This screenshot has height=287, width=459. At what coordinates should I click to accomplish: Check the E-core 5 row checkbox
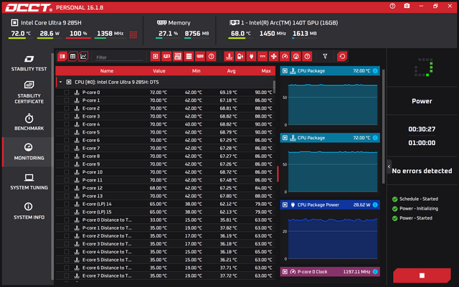(67, 132)
